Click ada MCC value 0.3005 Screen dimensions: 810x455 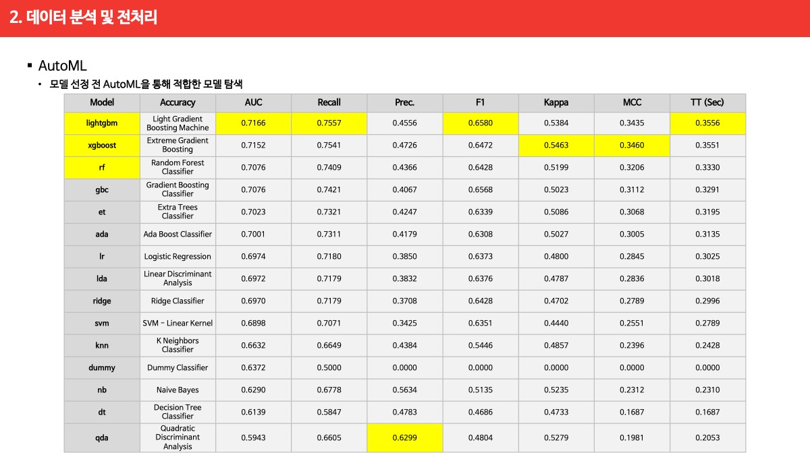point(632,234)
